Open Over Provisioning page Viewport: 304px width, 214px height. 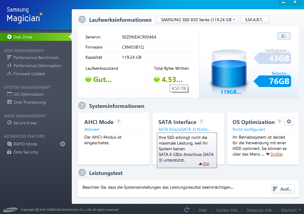(x=30, y=102)
